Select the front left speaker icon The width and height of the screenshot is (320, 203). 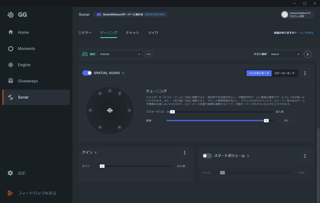100,94
